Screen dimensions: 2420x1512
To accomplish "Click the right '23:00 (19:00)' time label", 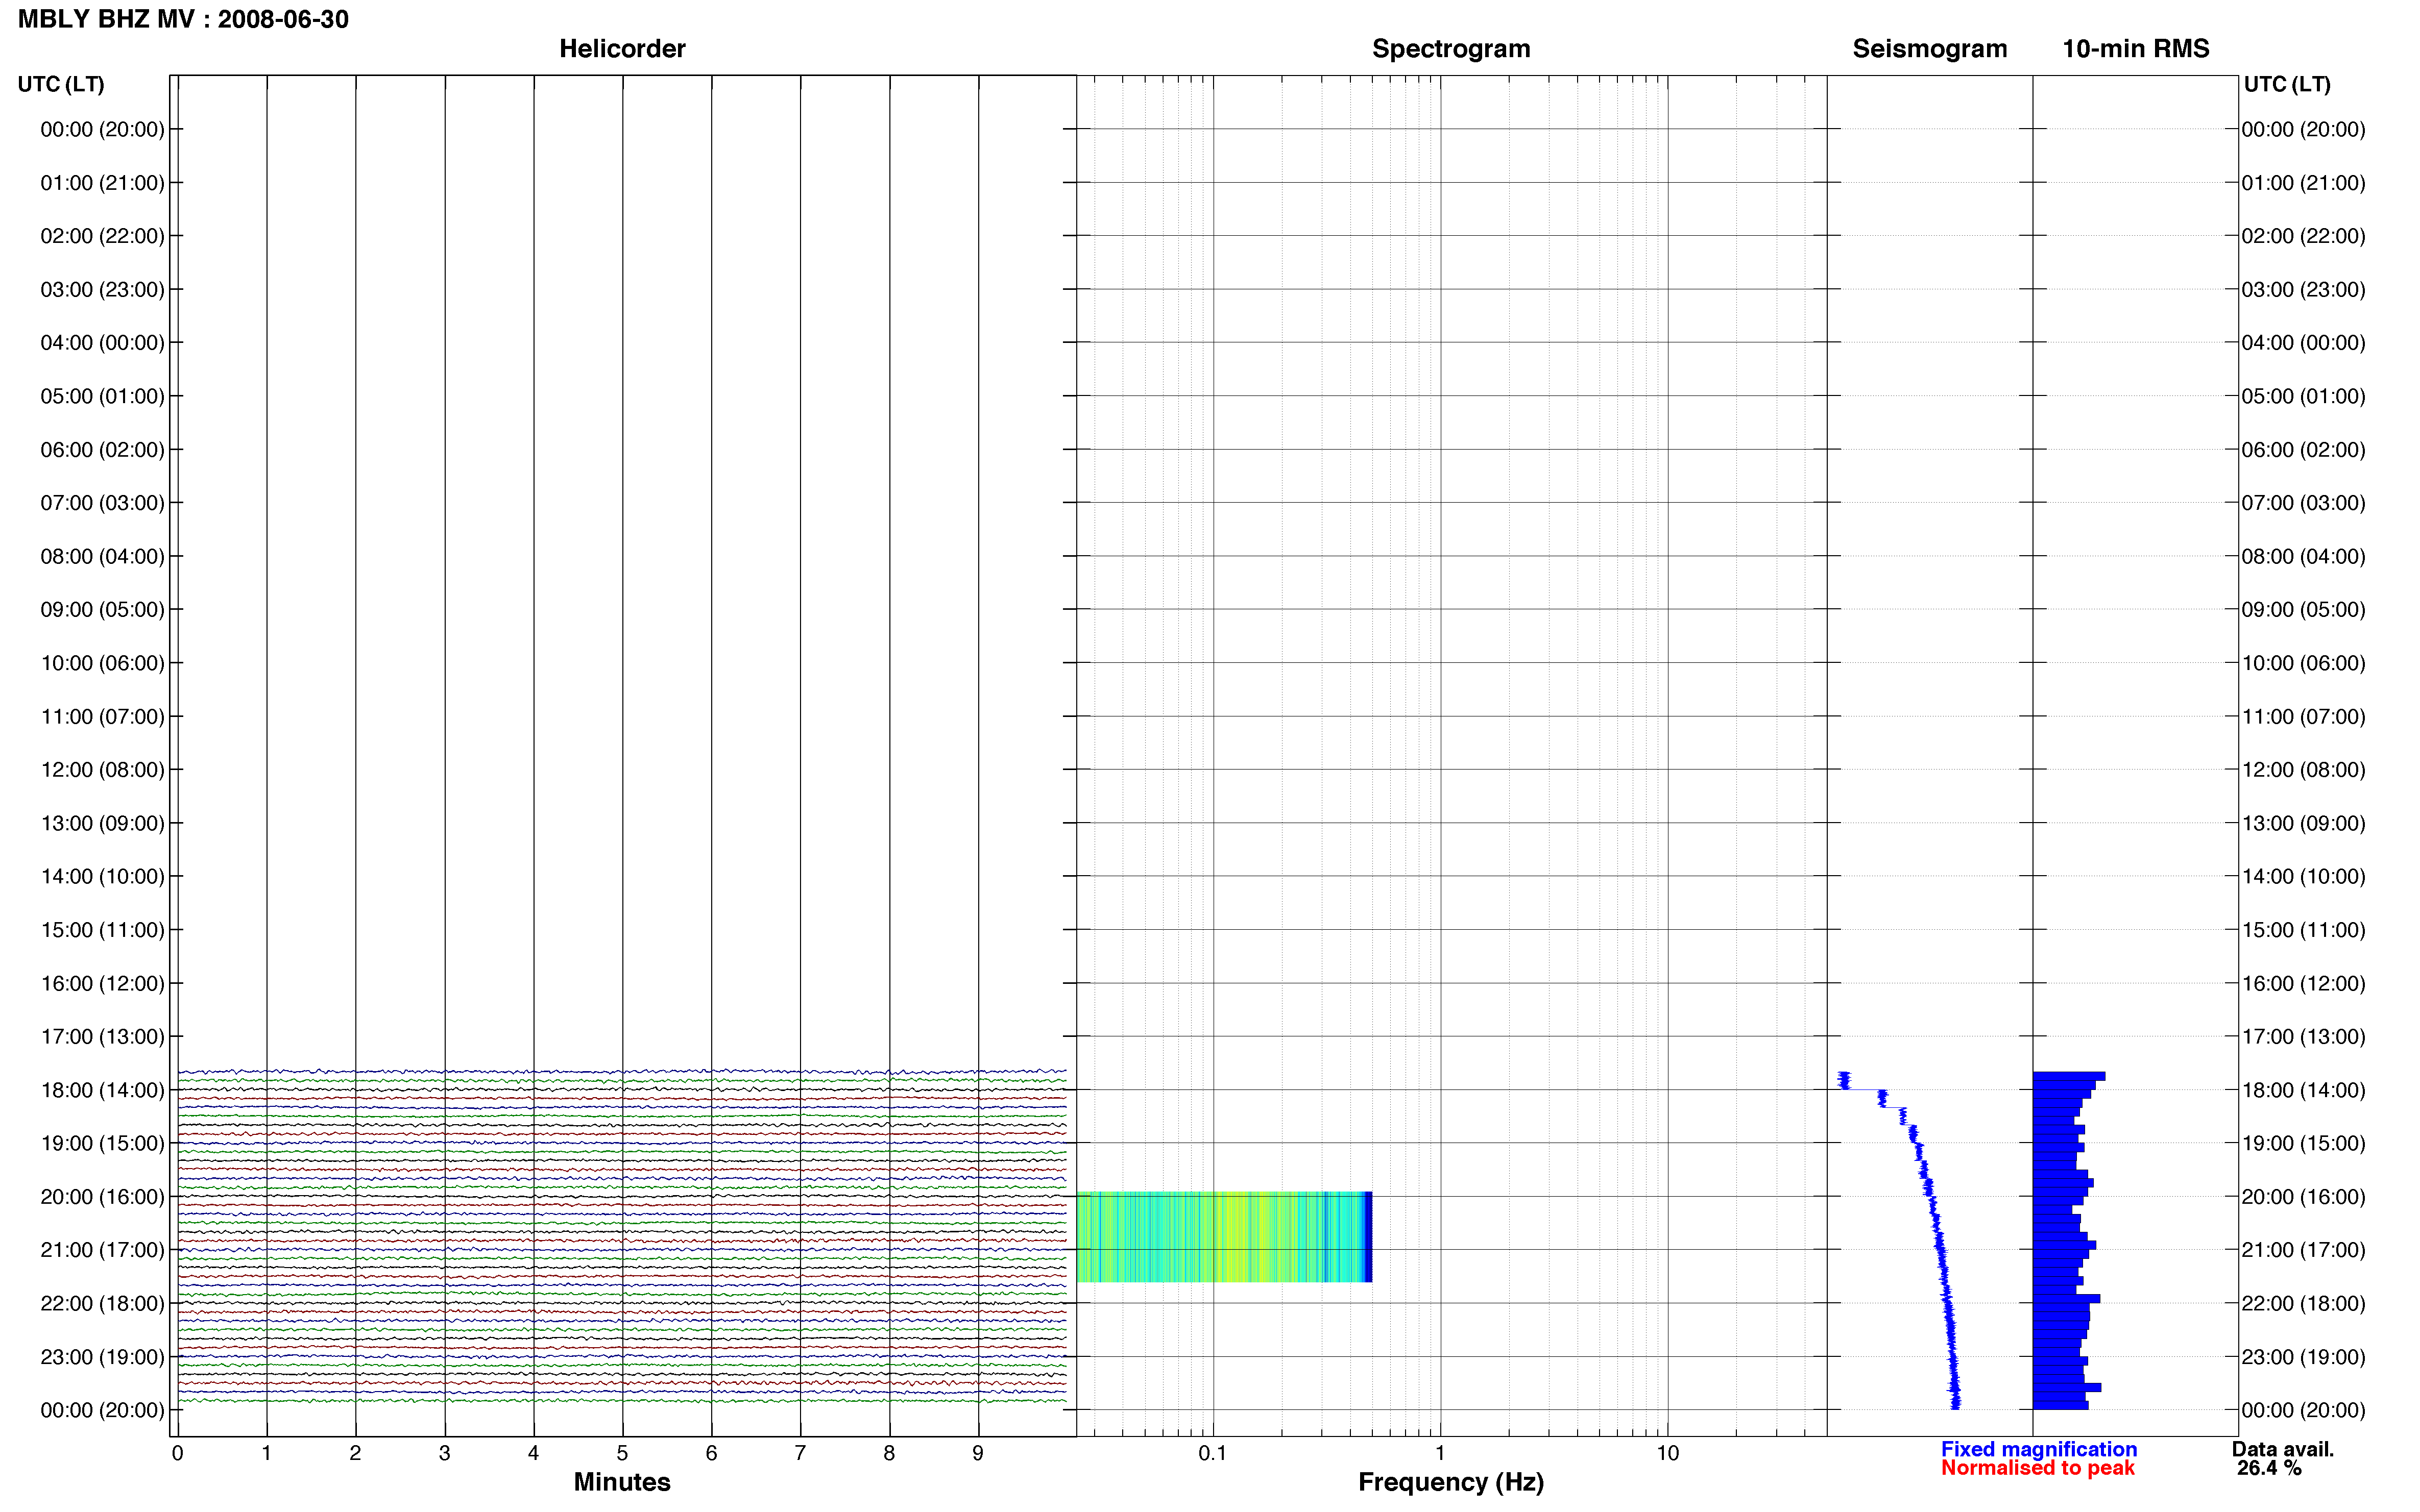I will (2303, 1357).
